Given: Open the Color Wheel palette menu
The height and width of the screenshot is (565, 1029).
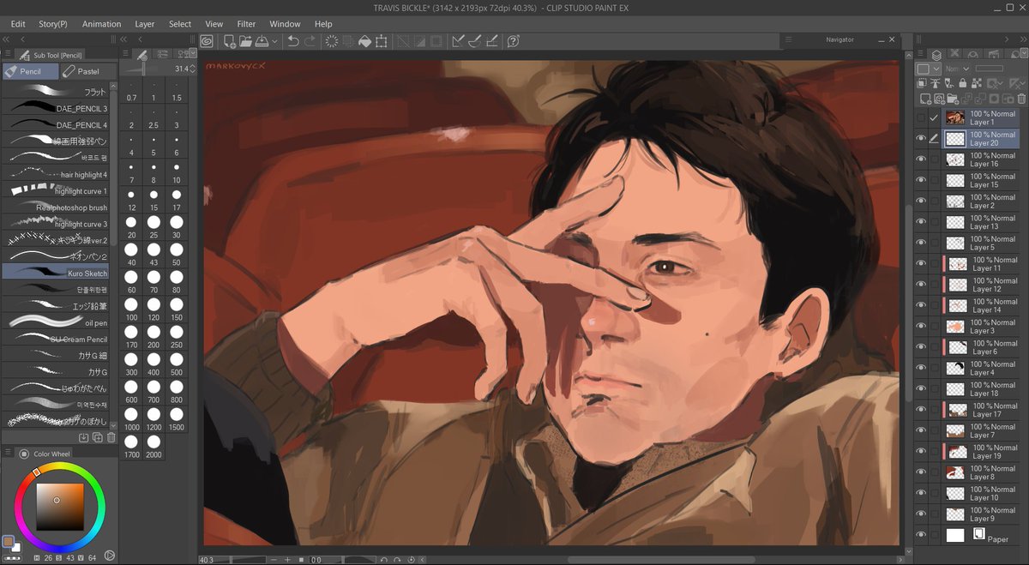Looking at the screenshot, I should click(8, 453).
